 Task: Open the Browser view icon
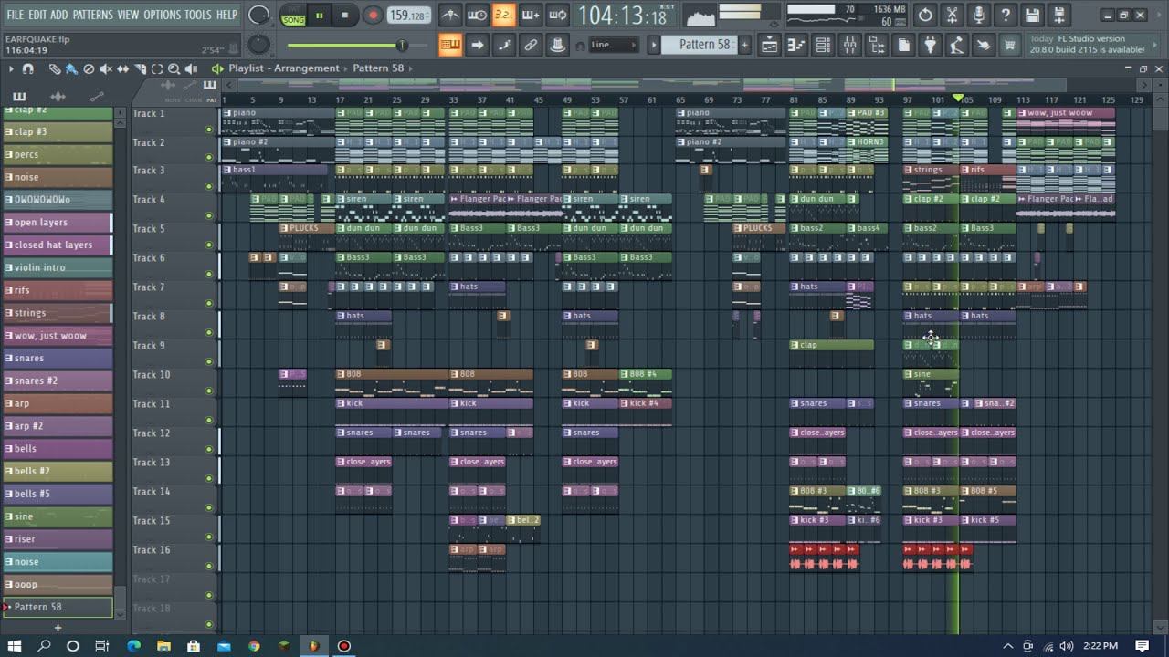877,45
